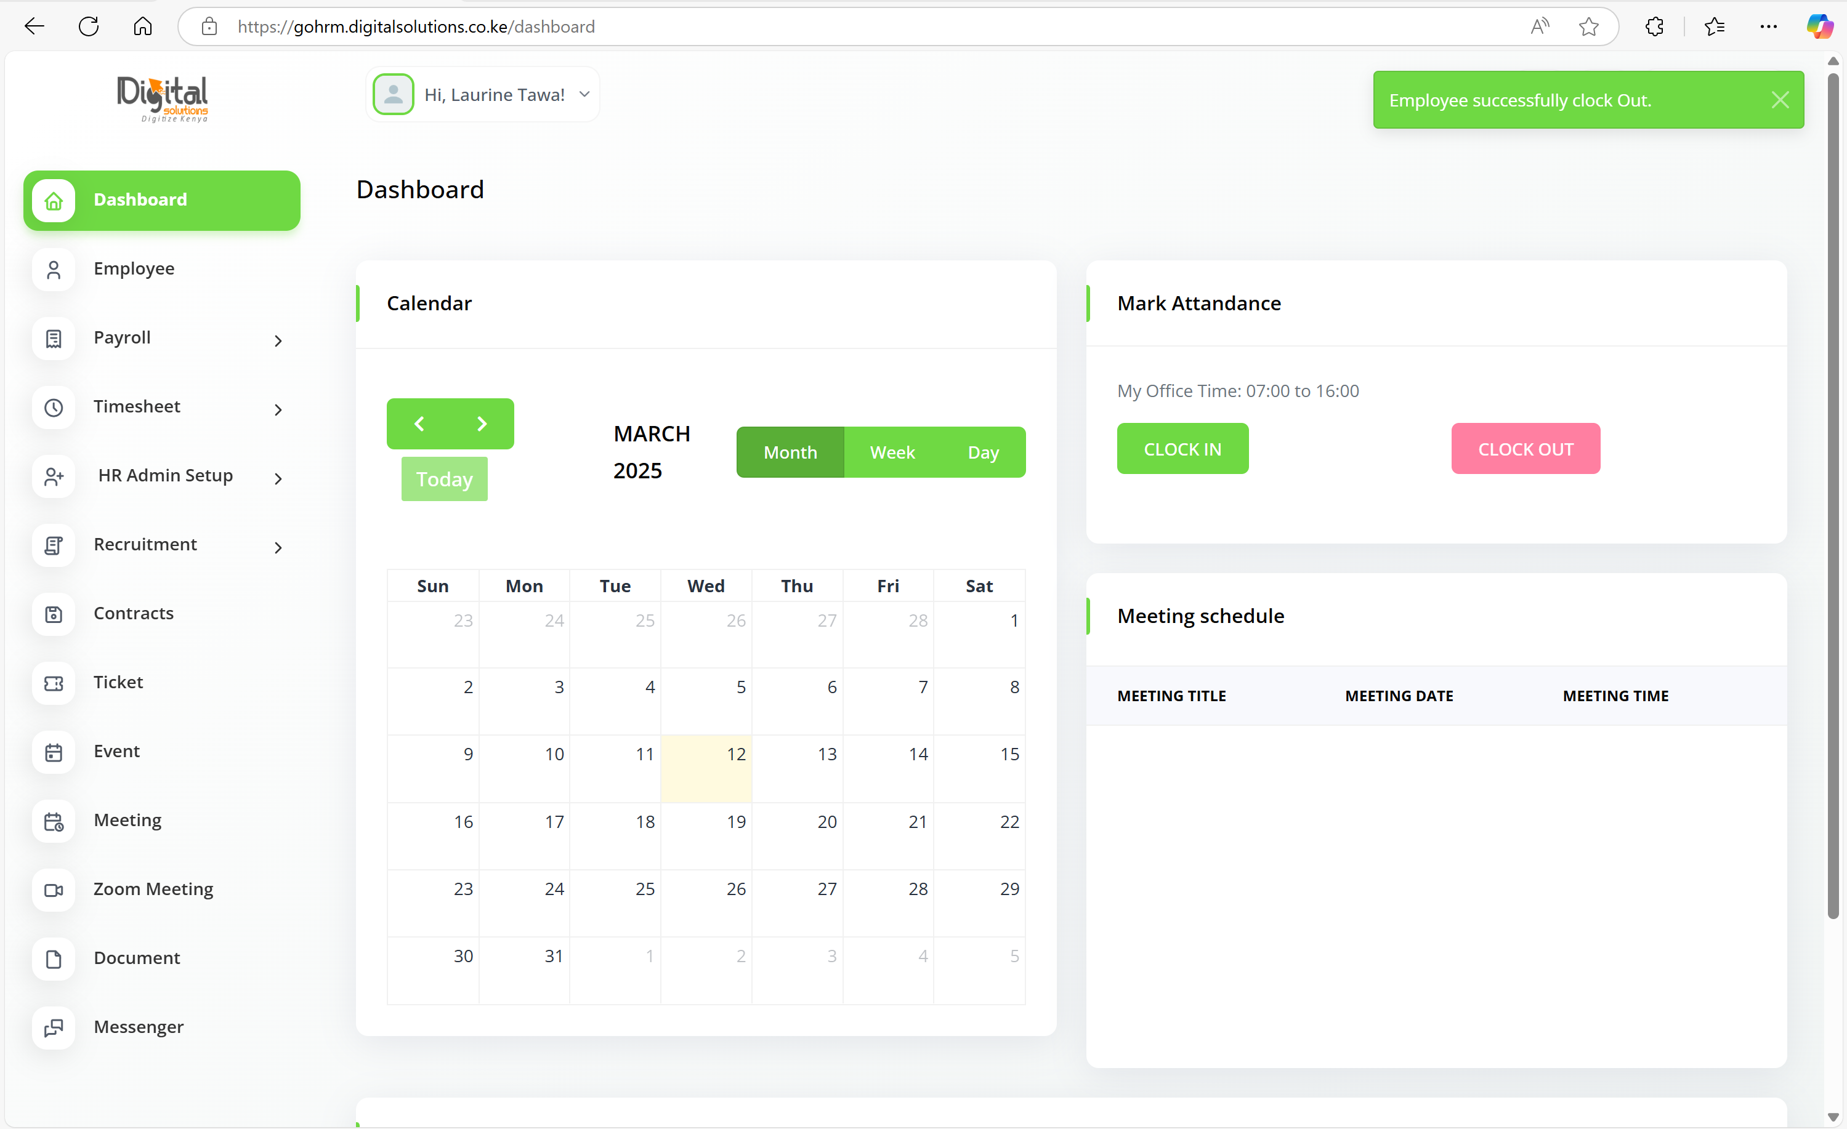Go to next month in calendar
Viewport: 1847px width, 1129px height.
[x=482, y=424]
